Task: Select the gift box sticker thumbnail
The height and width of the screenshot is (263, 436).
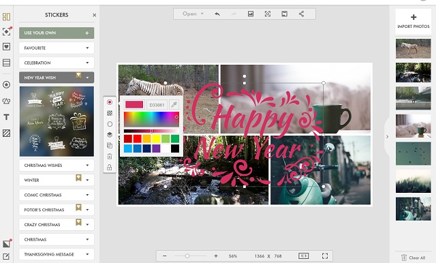Action: coord(78,121)
